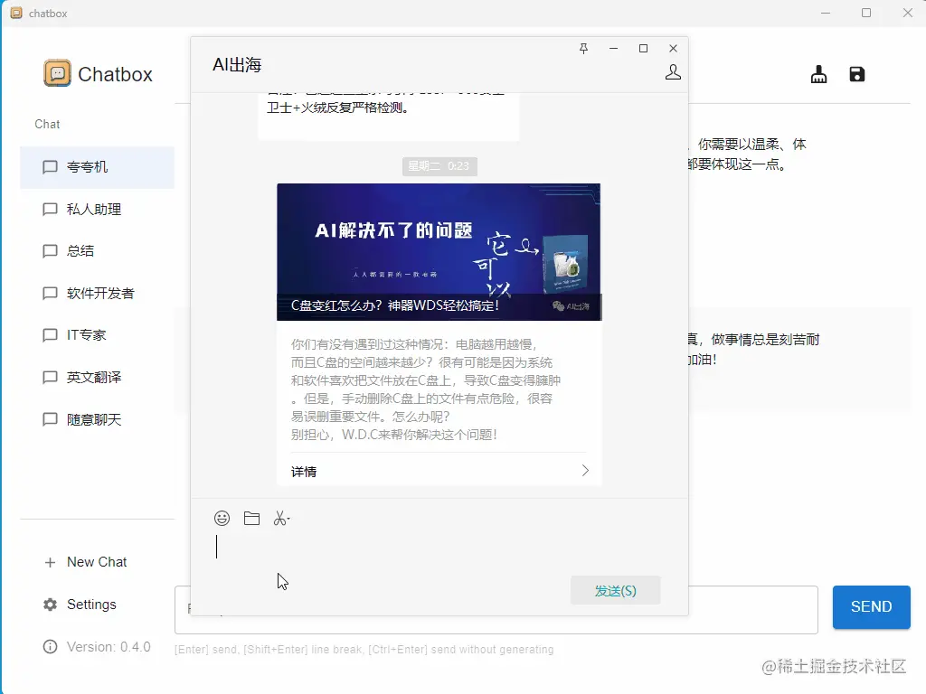Click the Chatbox clear conversation broom icon
Screen dimensions: 926x694
click(818, 74)
